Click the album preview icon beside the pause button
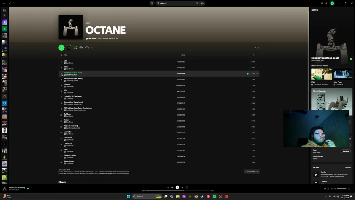This screenshot has height=200, width=355. click(69, 48)
